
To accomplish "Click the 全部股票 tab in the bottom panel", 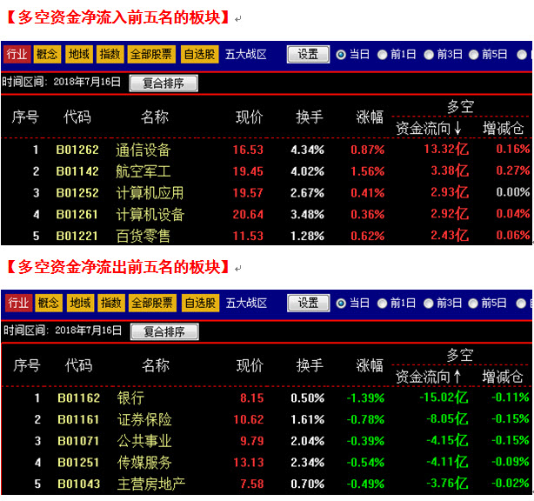I will point(152,303).
